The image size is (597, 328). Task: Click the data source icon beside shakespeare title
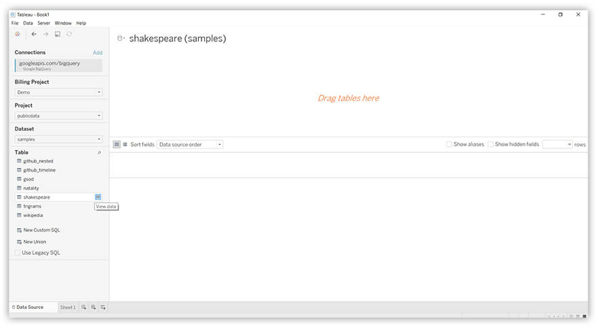(x=121, y=39)
